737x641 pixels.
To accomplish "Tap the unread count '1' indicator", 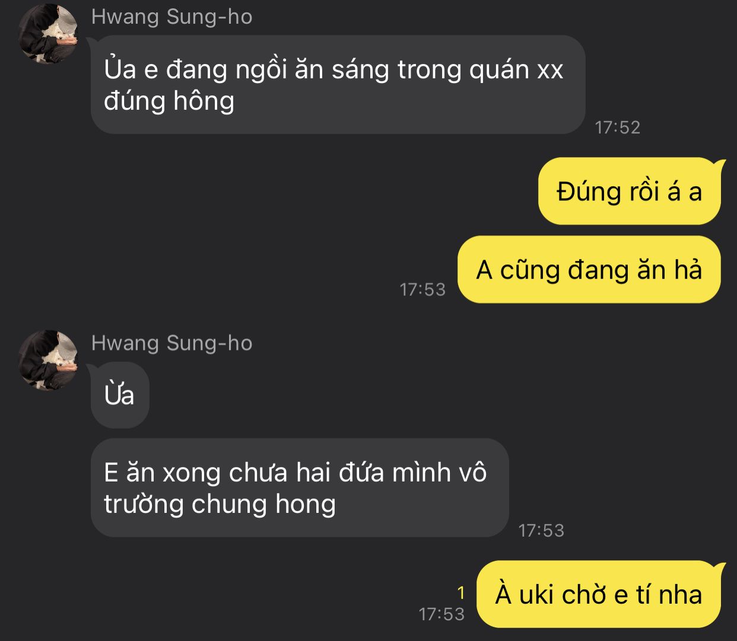I will click(x=461, y=592).
